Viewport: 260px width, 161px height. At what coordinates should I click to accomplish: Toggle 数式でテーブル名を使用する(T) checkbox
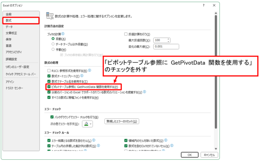pyautogui.click(x=49, y=81)
